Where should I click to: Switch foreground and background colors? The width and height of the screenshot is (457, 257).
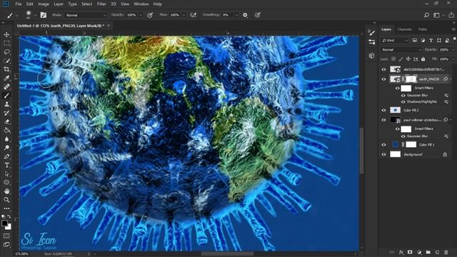coord(9,216)
